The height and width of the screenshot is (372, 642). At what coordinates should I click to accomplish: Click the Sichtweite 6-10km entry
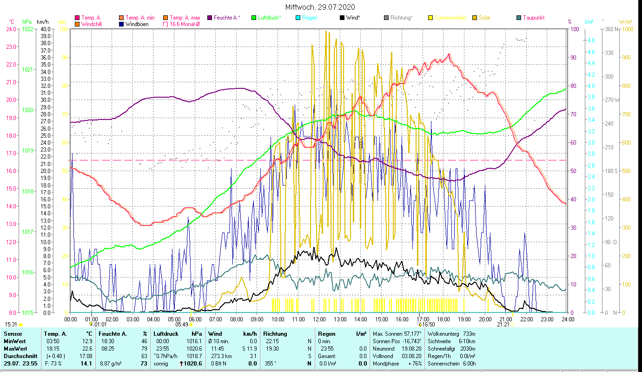coord(451,341)
